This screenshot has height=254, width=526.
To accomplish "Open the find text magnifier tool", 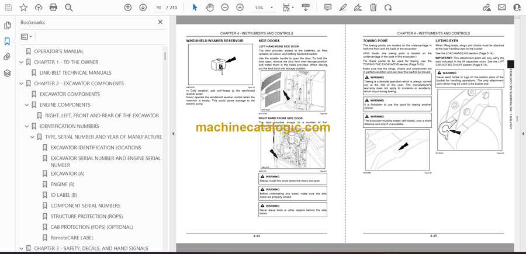I will 69,8.
